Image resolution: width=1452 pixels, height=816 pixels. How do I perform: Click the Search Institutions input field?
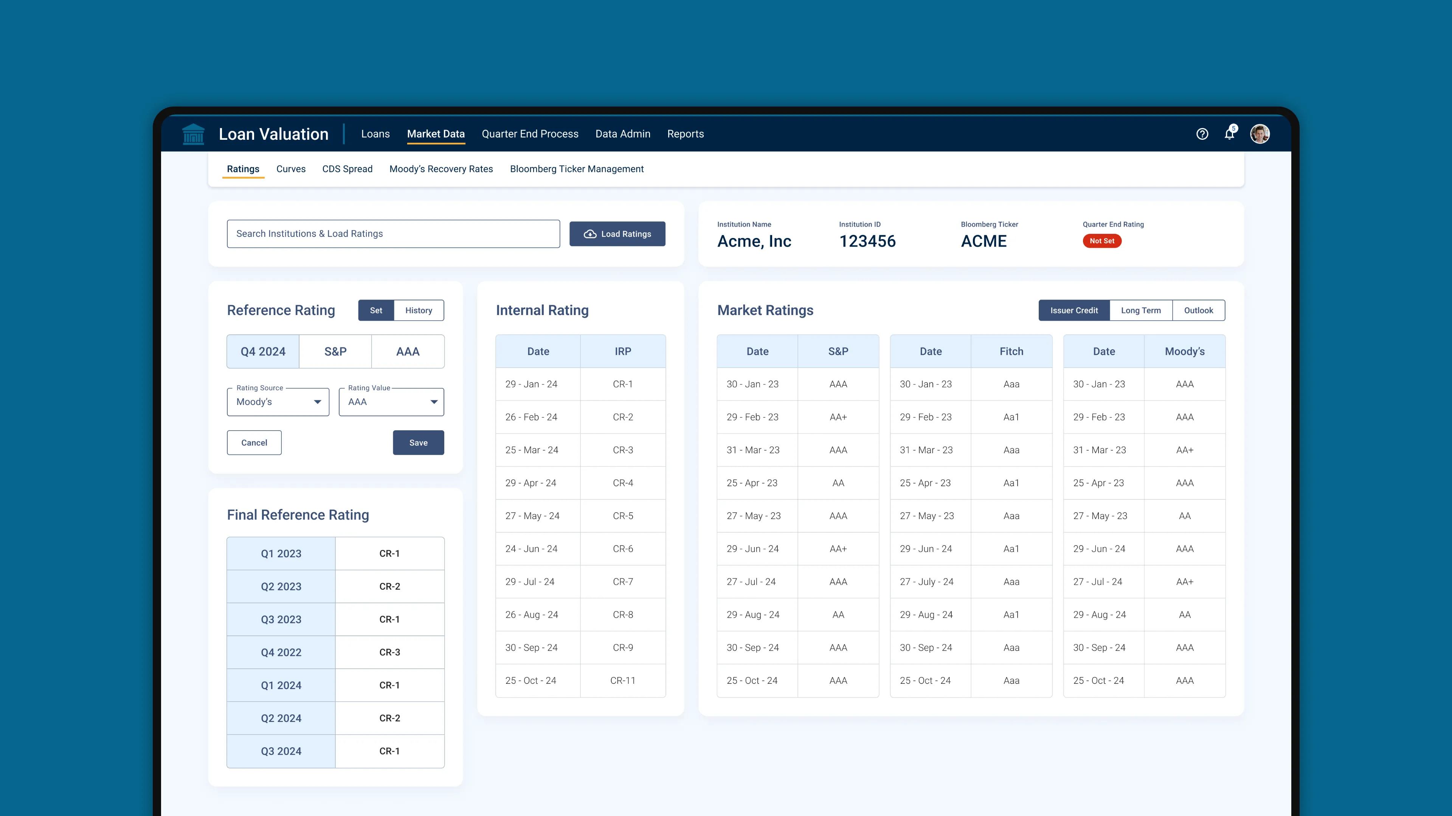point(393,234)
